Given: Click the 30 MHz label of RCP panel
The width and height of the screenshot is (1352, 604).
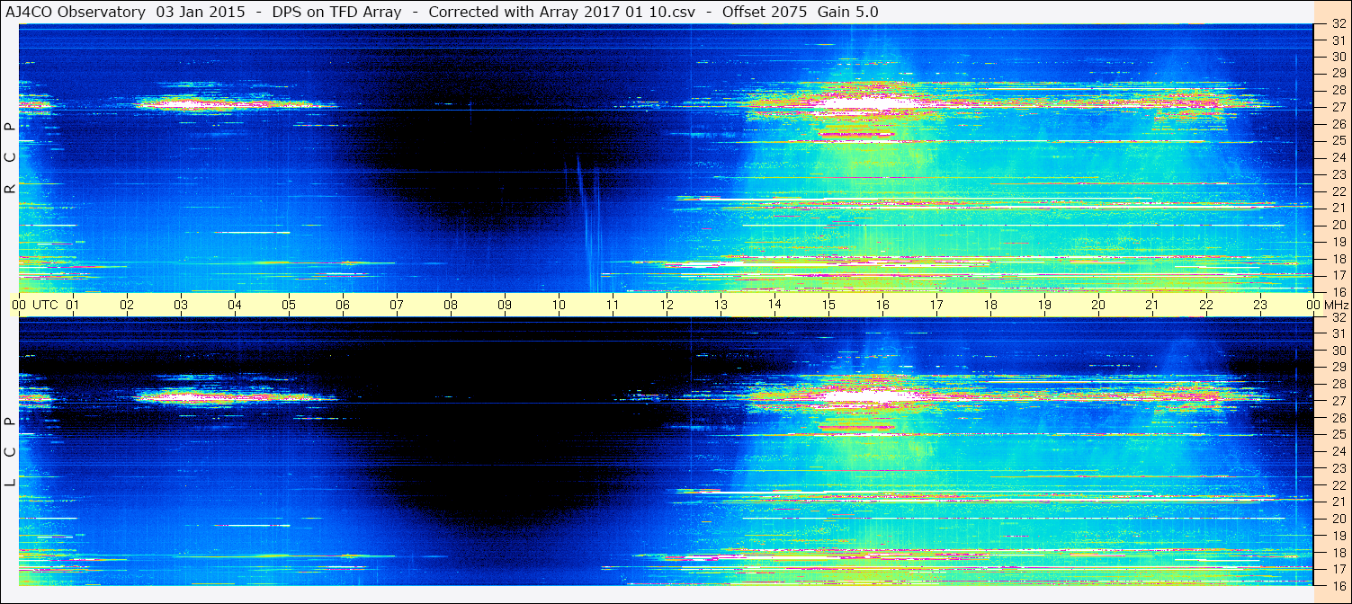Looking at the screenshot, I should click(x=1339, y=57).
